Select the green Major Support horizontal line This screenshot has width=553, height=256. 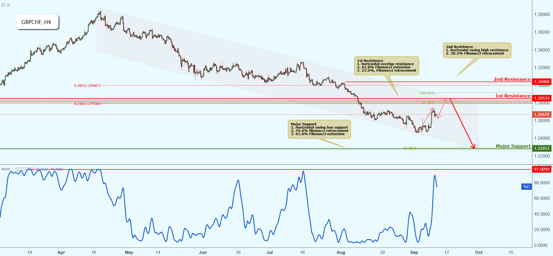[x=266, y=149]
